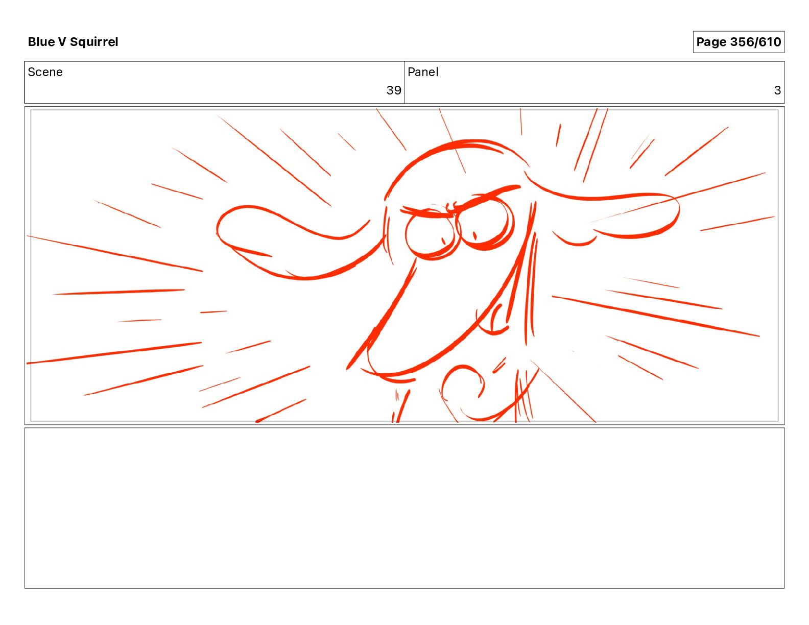The height and width of the screenshot is (625, 809).
Task: Click the 'Blue V Squirrel' title text
Action: click(x=73, y=42)
